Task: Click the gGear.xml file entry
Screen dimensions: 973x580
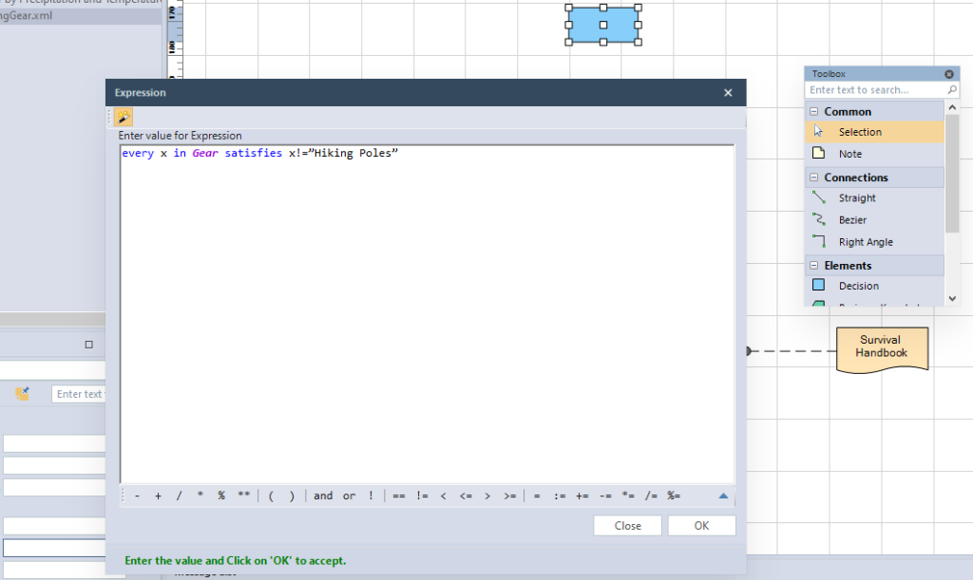Action: tap(81, 15)
